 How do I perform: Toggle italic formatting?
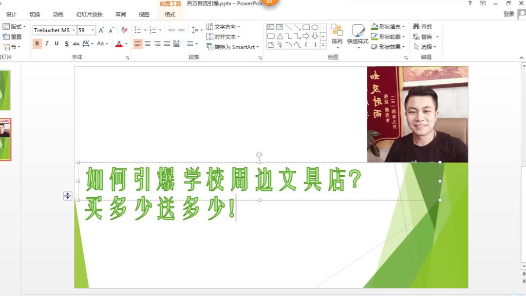point(46,43)
